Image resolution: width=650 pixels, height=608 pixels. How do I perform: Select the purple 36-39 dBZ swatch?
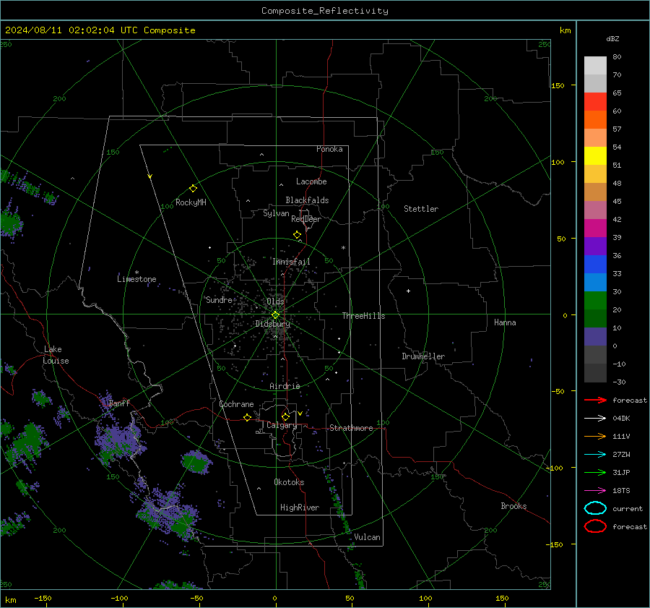[595, 247]
